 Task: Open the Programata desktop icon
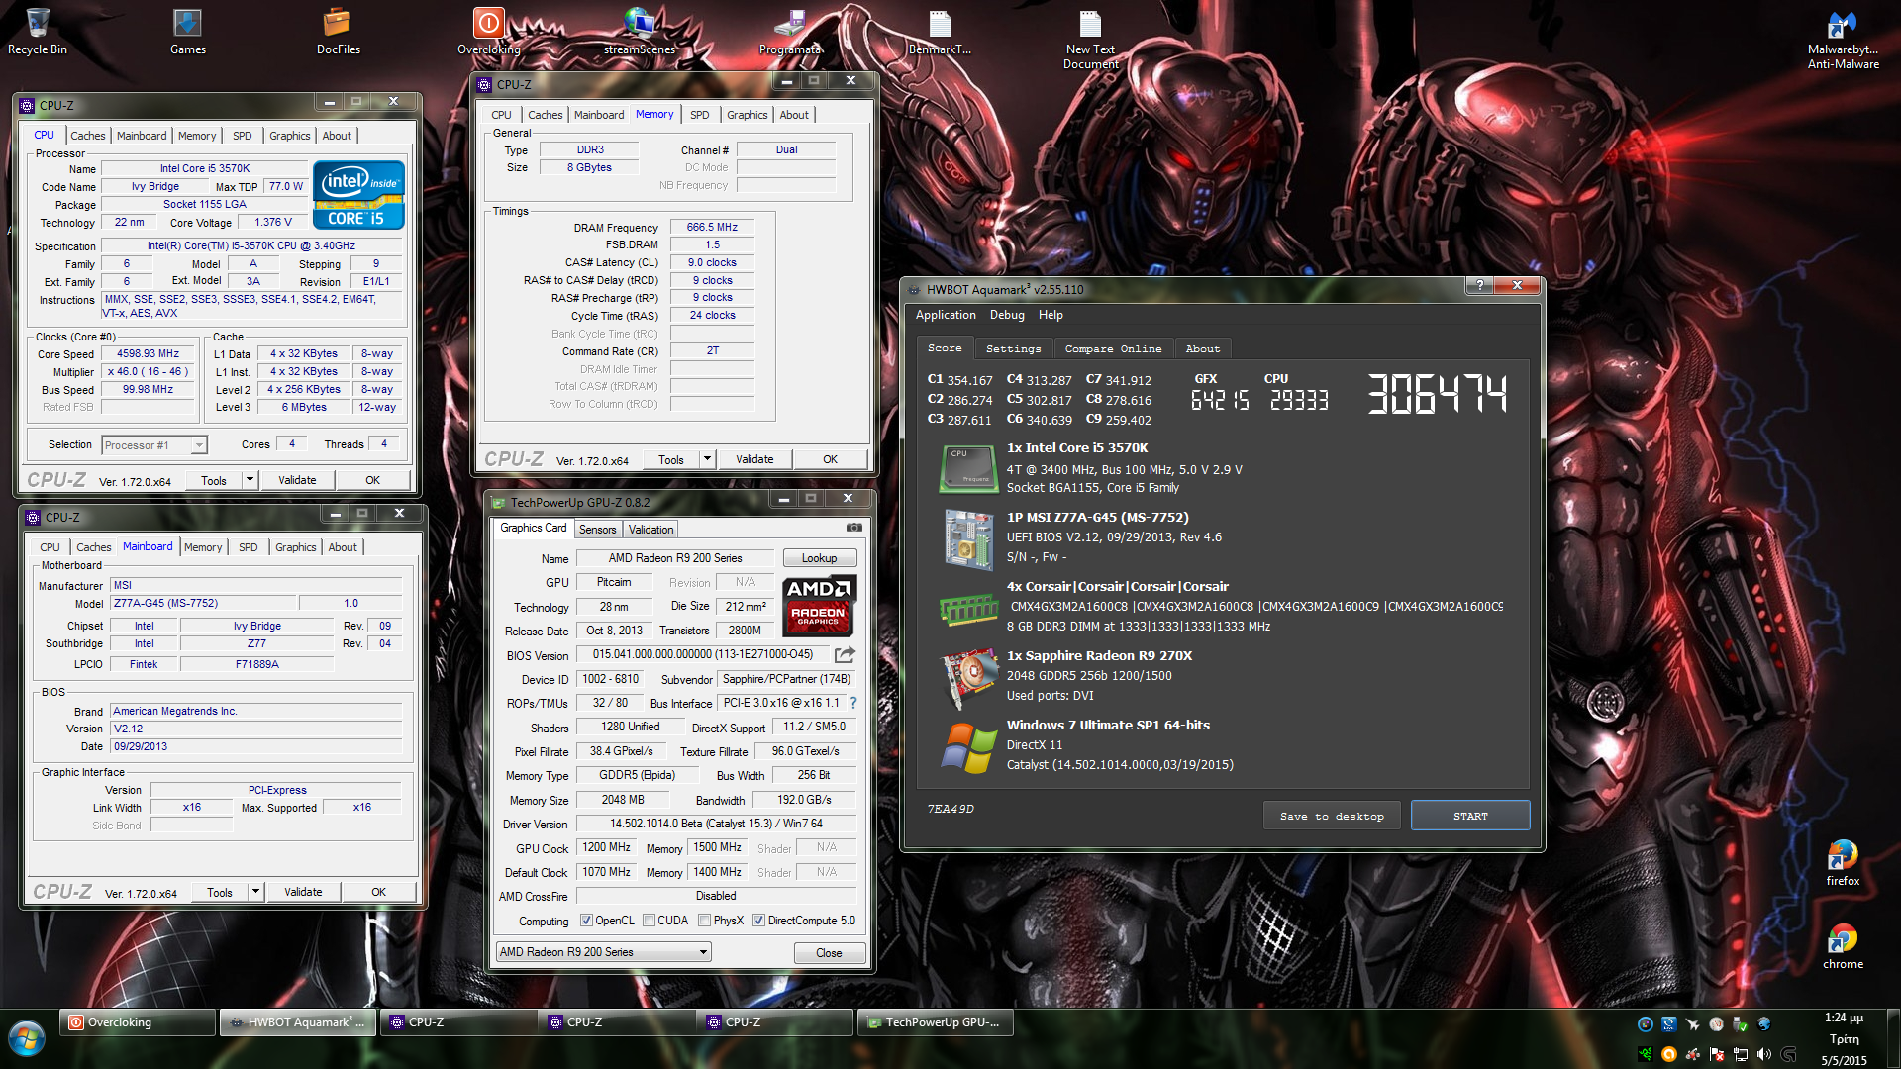790,32
